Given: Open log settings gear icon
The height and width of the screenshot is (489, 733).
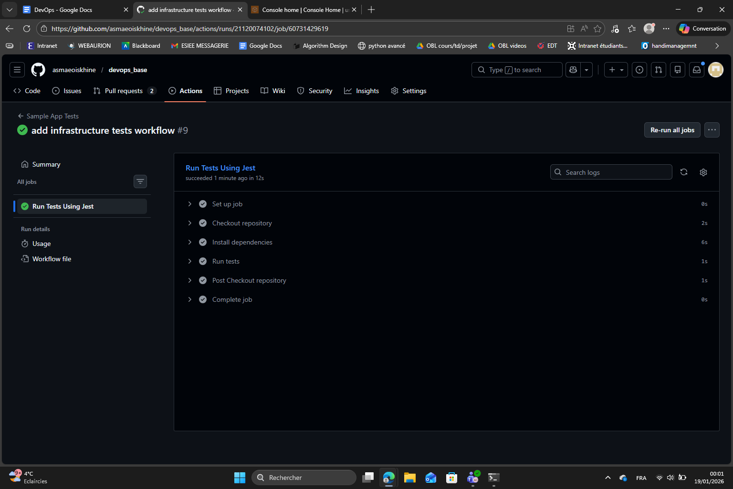Looking at the screenshot, I should point(703,172).
